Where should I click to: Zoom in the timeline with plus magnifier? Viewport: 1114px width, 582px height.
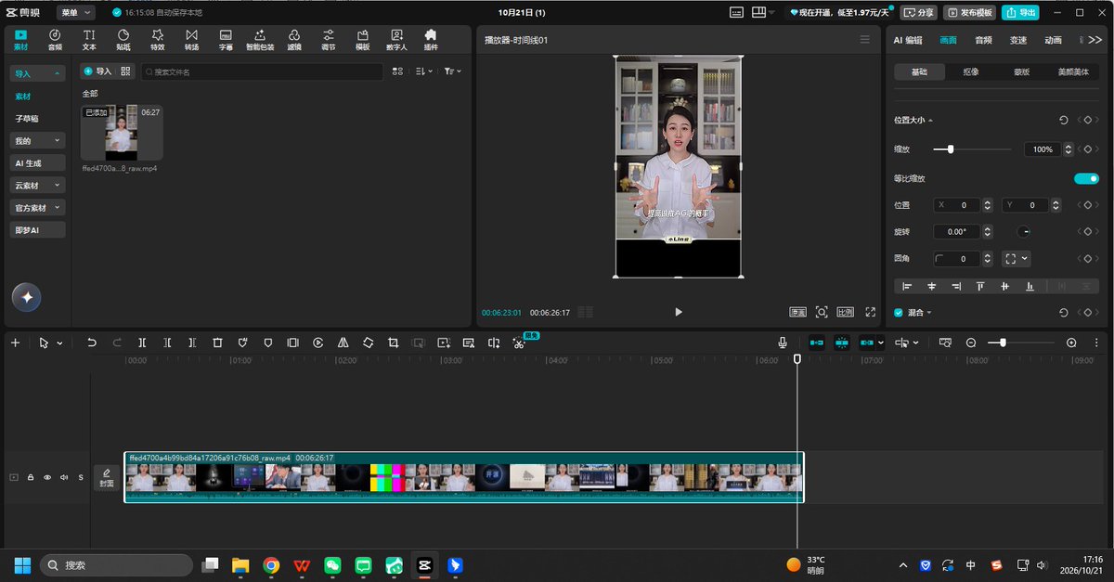coord(1071,343)
